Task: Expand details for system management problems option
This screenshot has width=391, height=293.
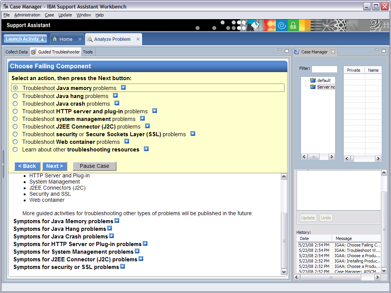Action: point(142,118)
